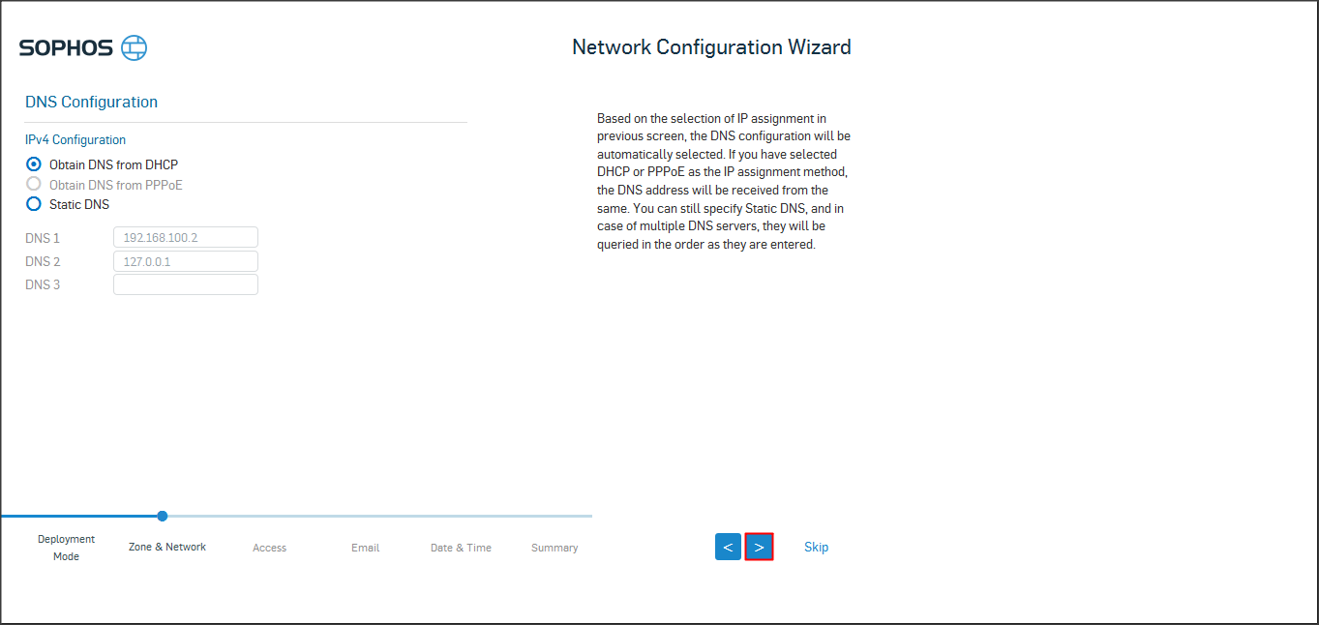Open the Summary wizard step
The height and width of the screenshot is (625, 1319).
pyautogui.click(x=555, y=548)
